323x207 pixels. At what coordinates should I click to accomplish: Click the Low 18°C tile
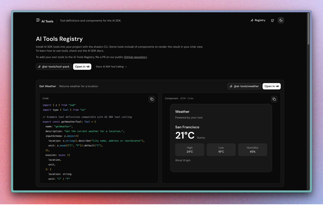tap(221, 150)
